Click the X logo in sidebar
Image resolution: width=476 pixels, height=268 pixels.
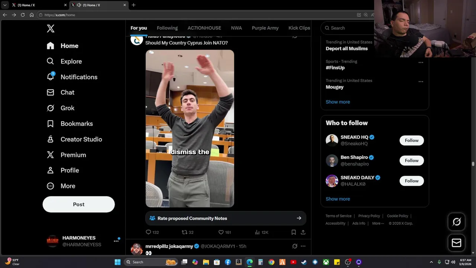(x=51, y=28)
